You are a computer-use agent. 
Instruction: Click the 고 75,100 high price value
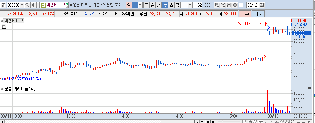click(x=210, y=14)
